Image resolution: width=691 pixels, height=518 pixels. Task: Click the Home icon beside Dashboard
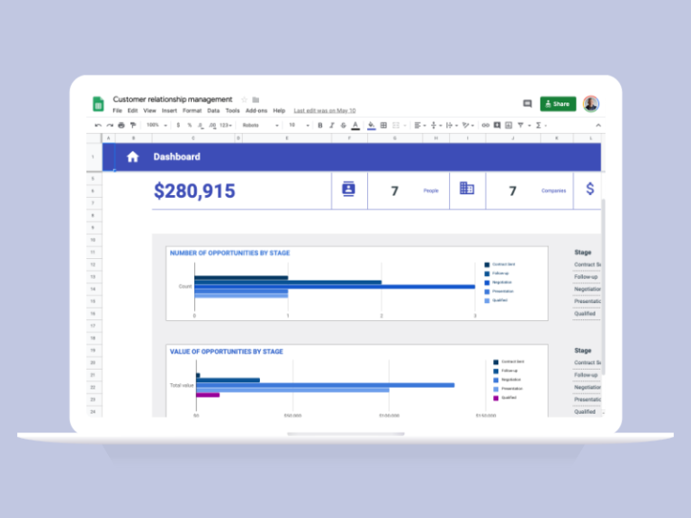click(132, 156)
